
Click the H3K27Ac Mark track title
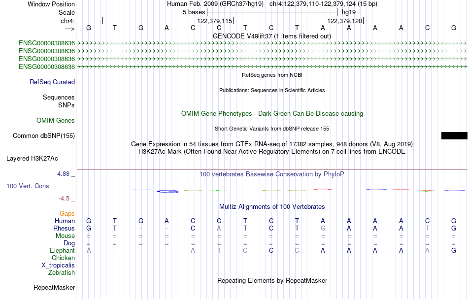point(272,152)
